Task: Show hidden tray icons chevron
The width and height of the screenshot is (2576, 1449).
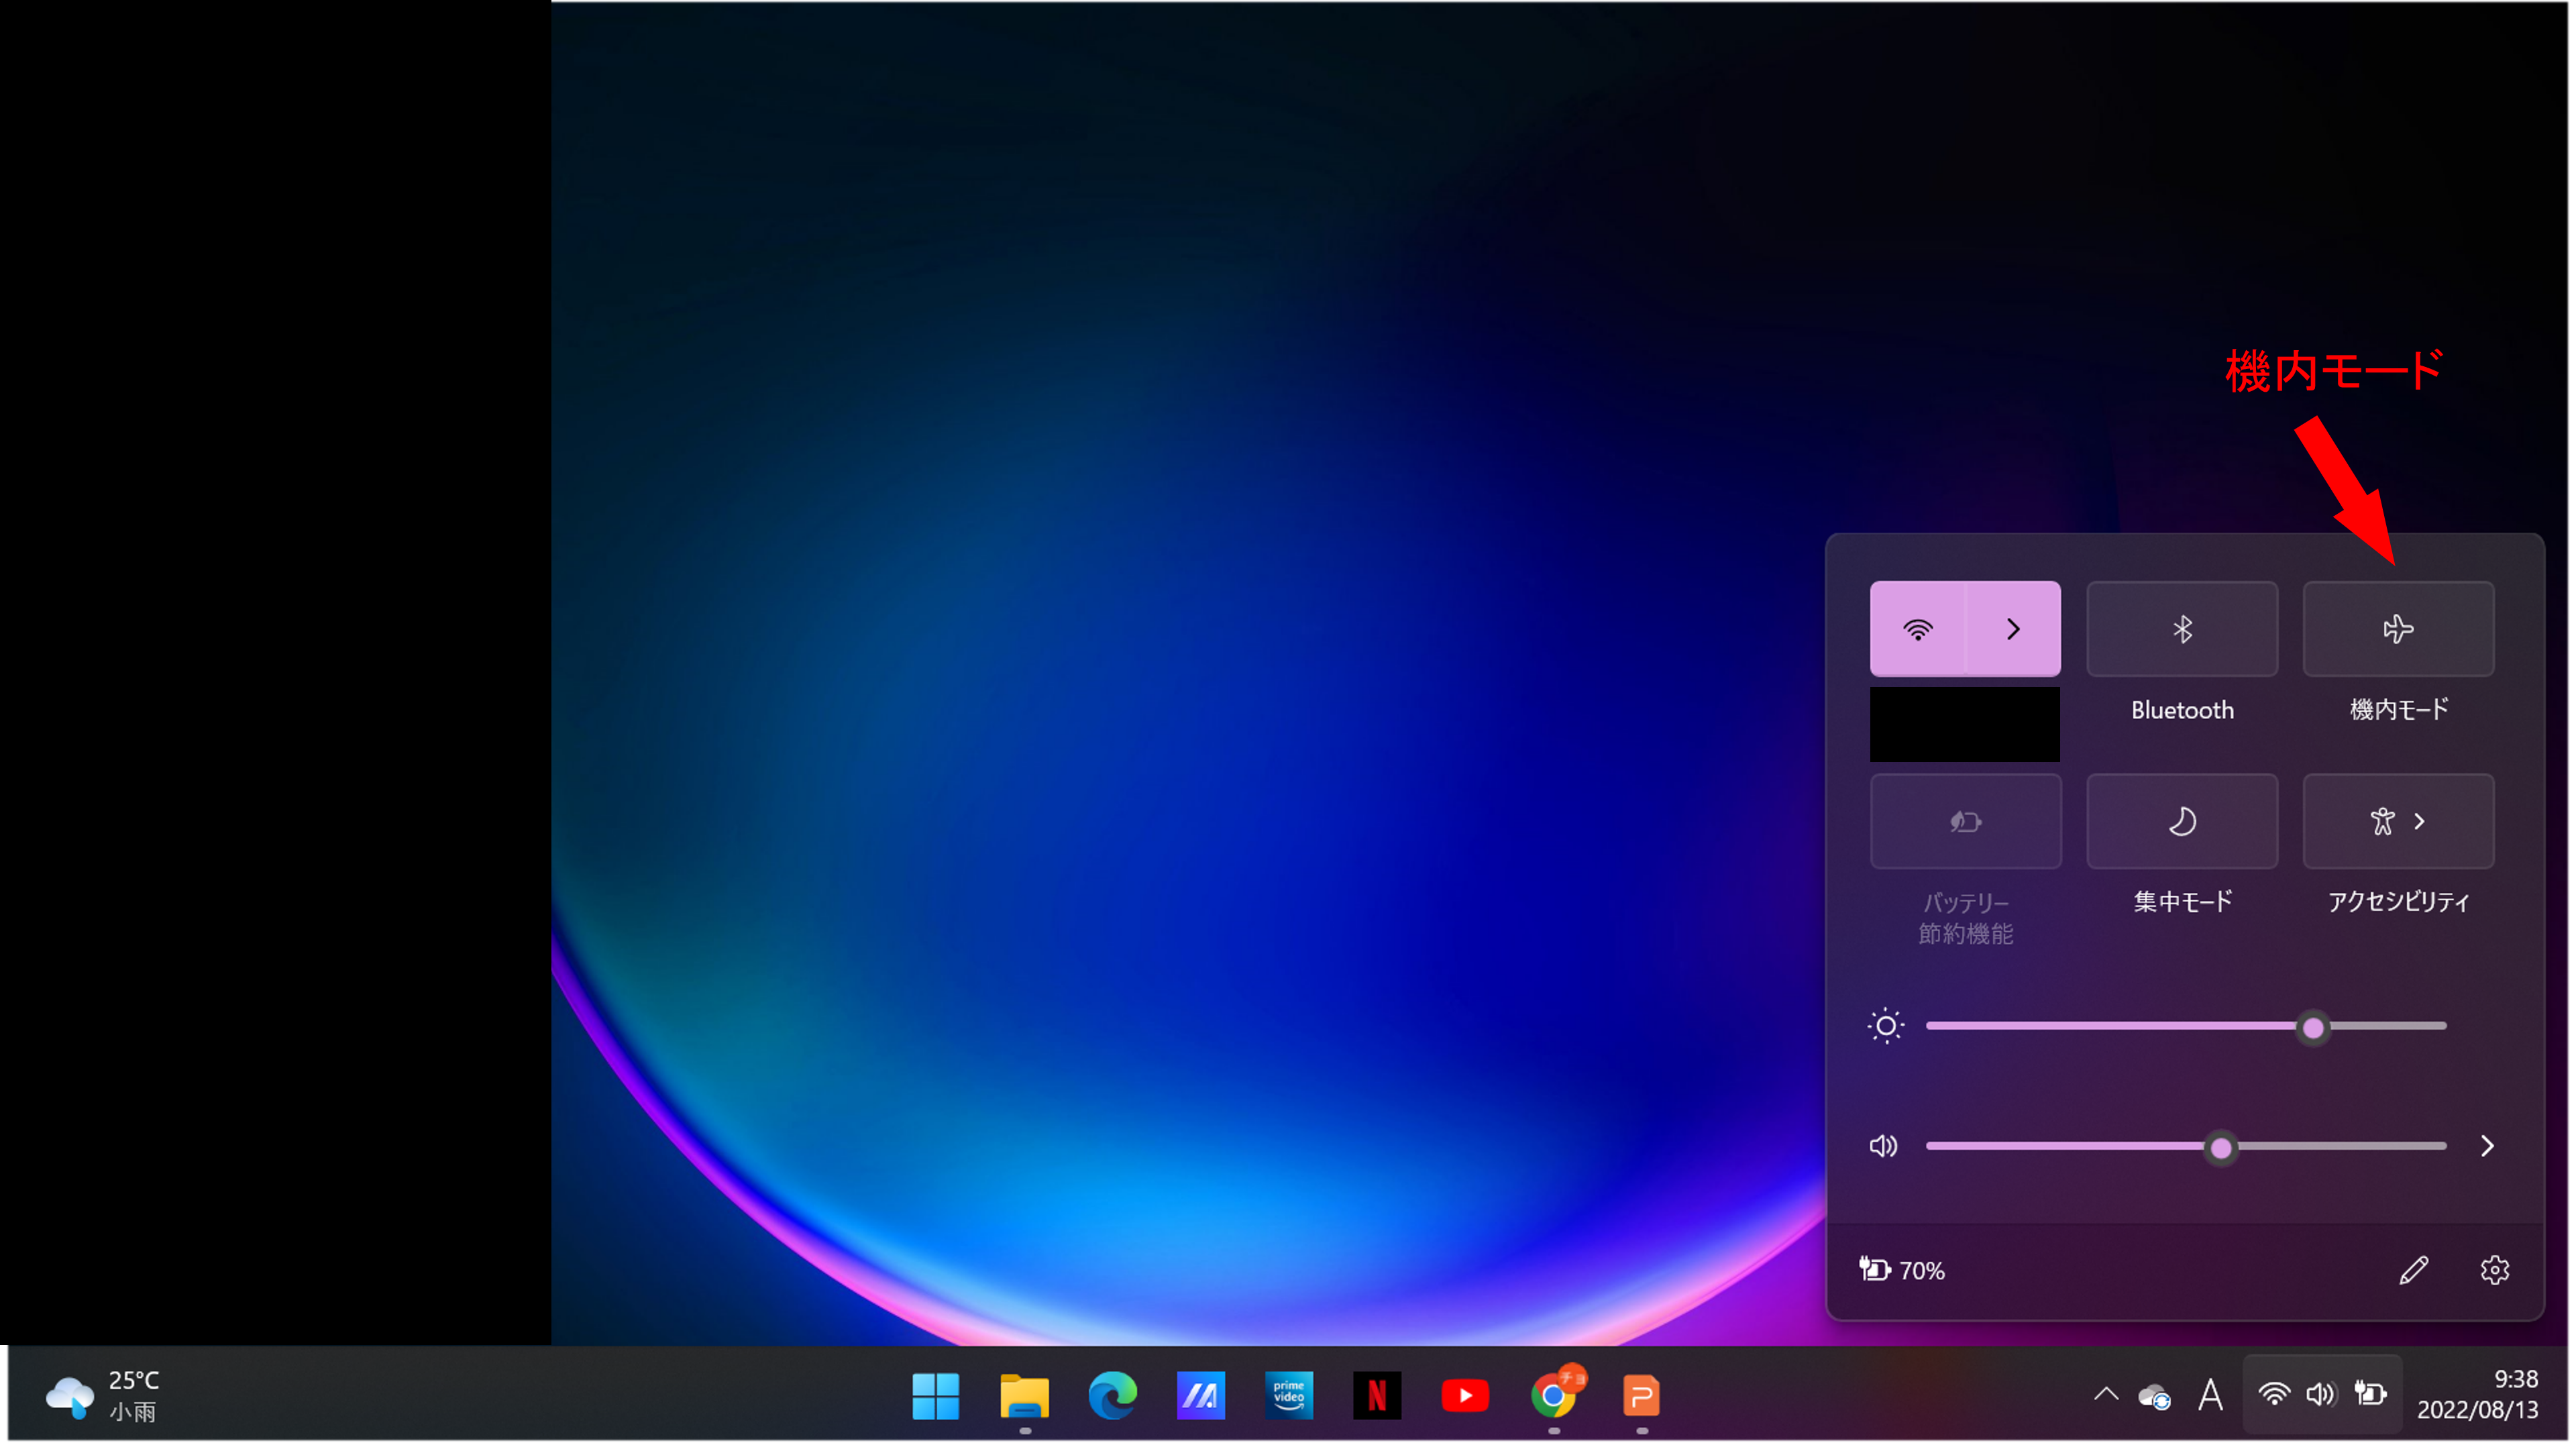Action: [x=2106, y=1394]
